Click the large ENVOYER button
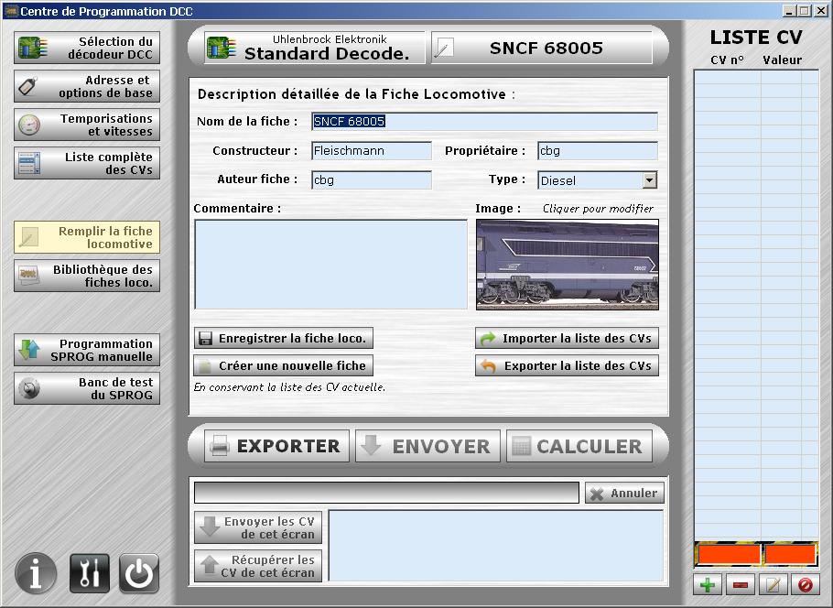833x608 pixels. [427, 446]
